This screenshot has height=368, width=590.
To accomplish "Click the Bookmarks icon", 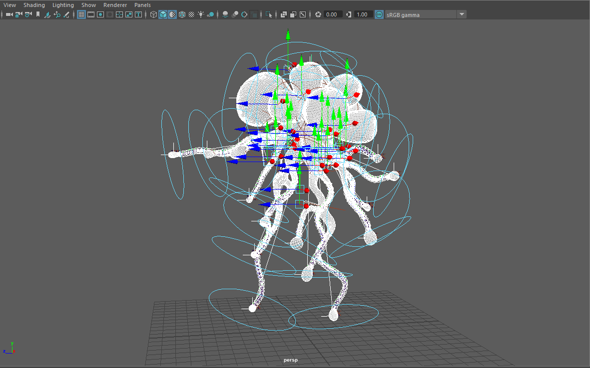I will coord(37,14).
